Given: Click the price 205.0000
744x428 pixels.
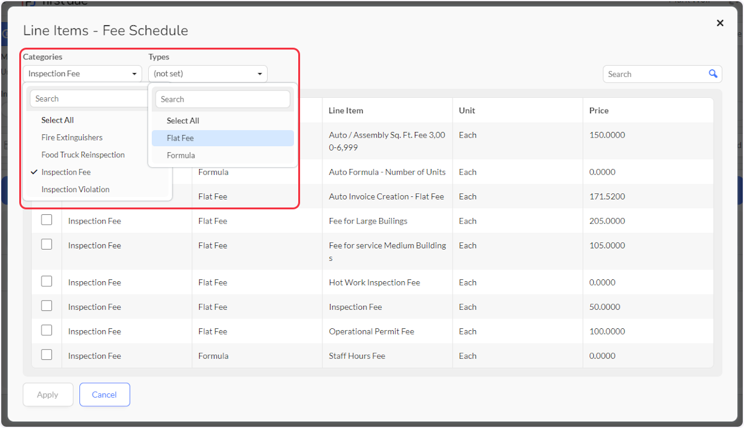Looking at the screenshot, I should pyautogui.click(x=607, y=221).
